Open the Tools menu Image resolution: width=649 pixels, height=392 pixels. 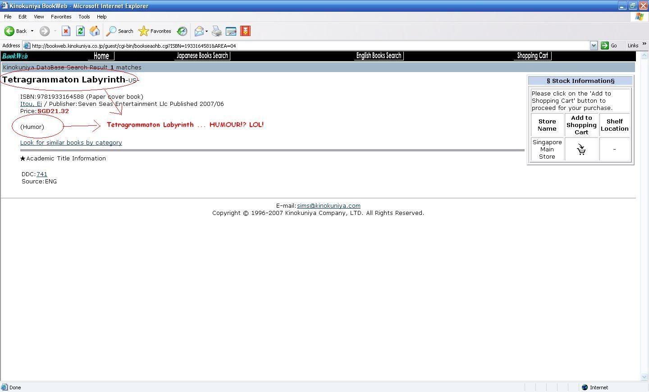pyautogui.click(x=84, y=17)
